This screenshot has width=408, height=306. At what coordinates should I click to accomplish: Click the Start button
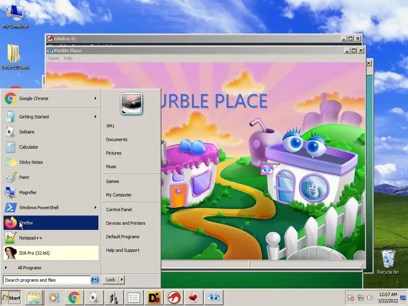[11, 298]
